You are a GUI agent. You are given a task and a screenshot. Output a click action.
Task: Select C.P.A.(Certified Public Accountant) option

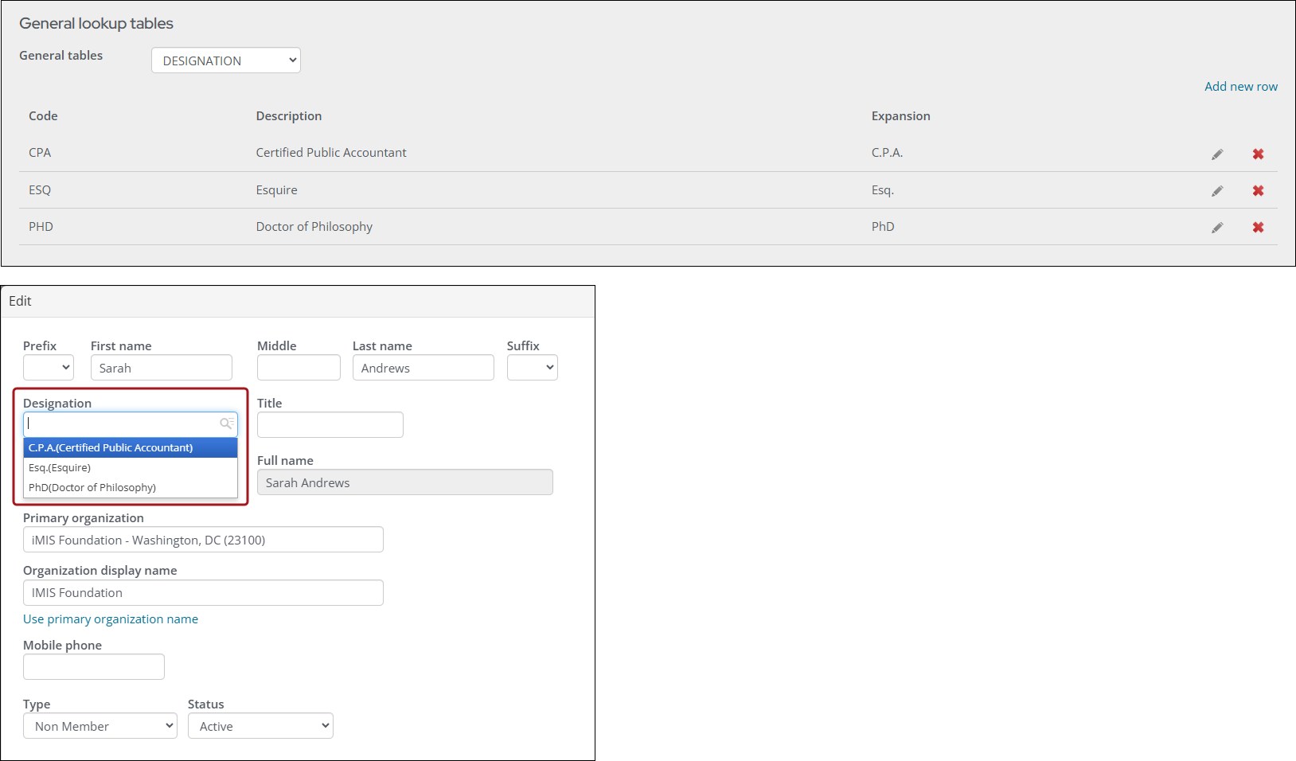(x=131, y=448)
